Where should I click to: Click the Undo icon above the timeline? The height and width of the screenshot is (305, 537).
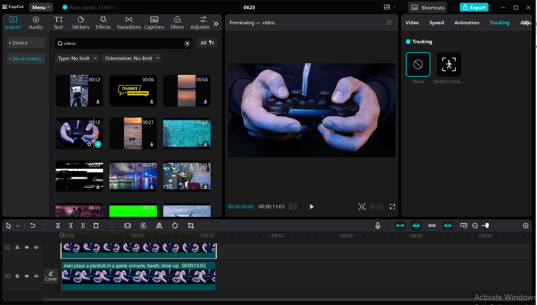click(33, 225)
